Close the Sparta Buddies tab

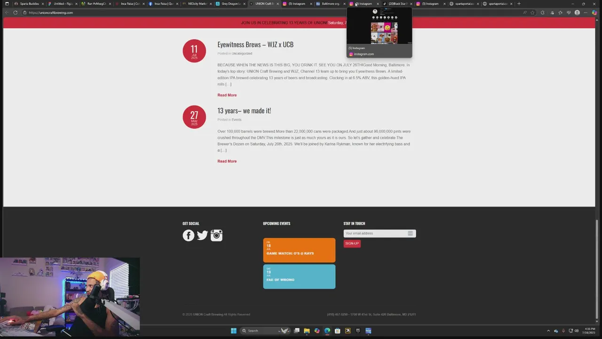[x=43, y=4]
